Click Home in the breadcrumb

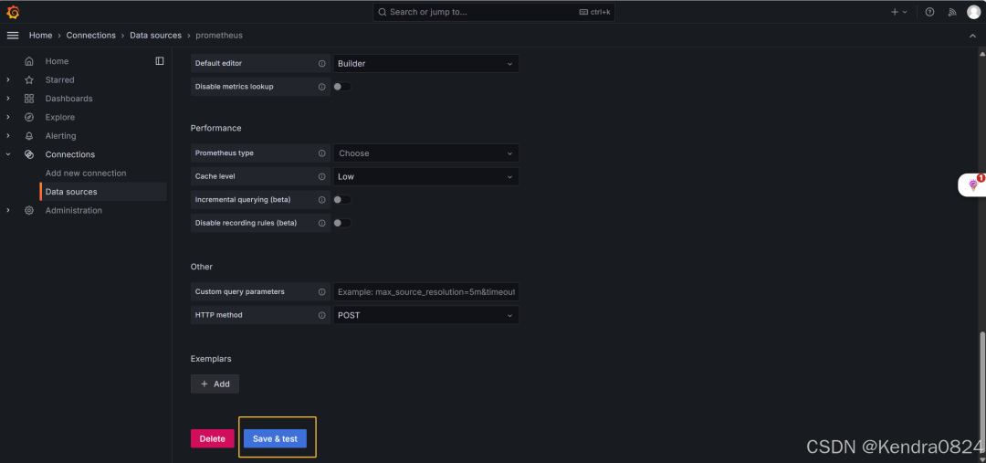click(40, 36)
